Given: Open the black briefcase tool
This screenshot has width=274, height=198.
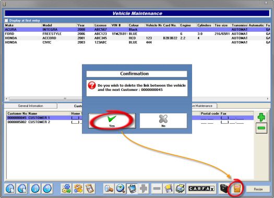Looking at the screenshot, I should (224, 189).
